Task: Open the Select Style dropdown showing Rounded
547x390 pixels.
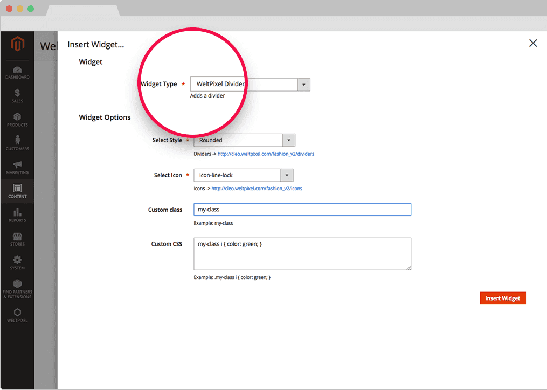Action: pyautogui.click(x=289, y=140)
